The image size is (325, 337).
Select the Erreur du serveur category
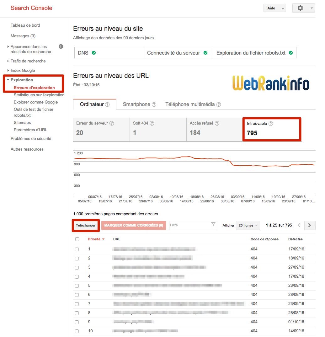pyautogui.click(x=101, y=129)
